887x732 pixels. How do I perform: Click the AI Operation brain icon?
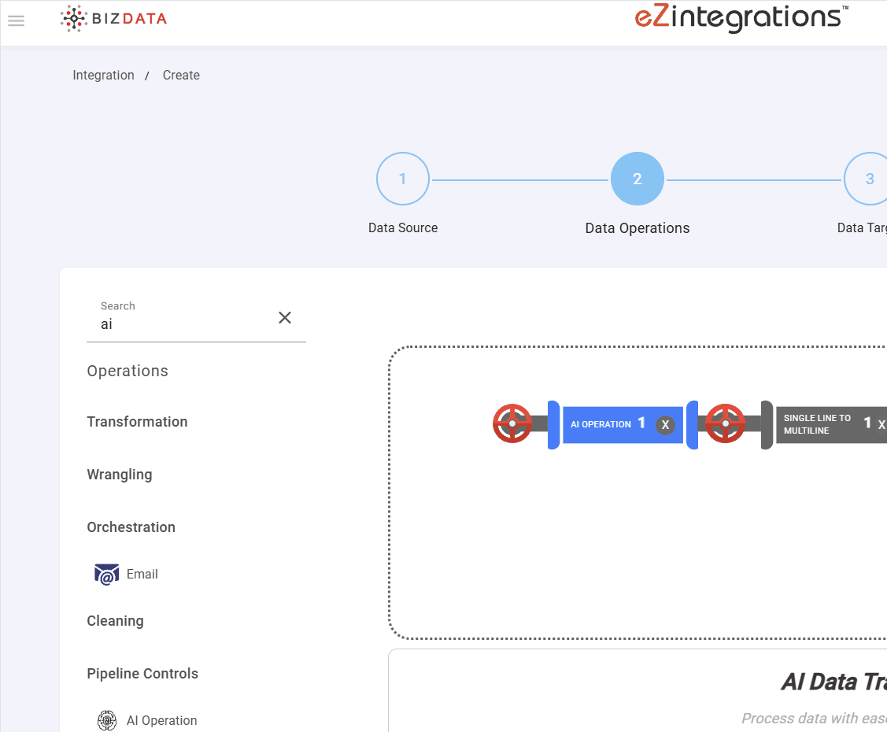coord(107,720)
